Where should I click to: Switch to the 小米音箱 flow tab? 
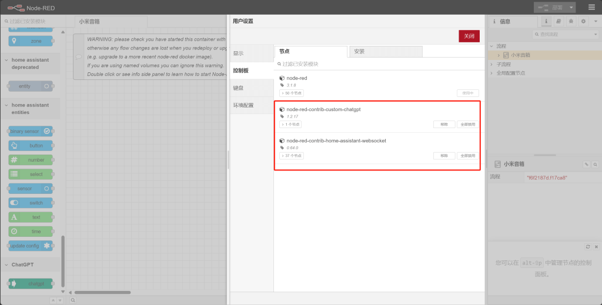tap(111, 22)
